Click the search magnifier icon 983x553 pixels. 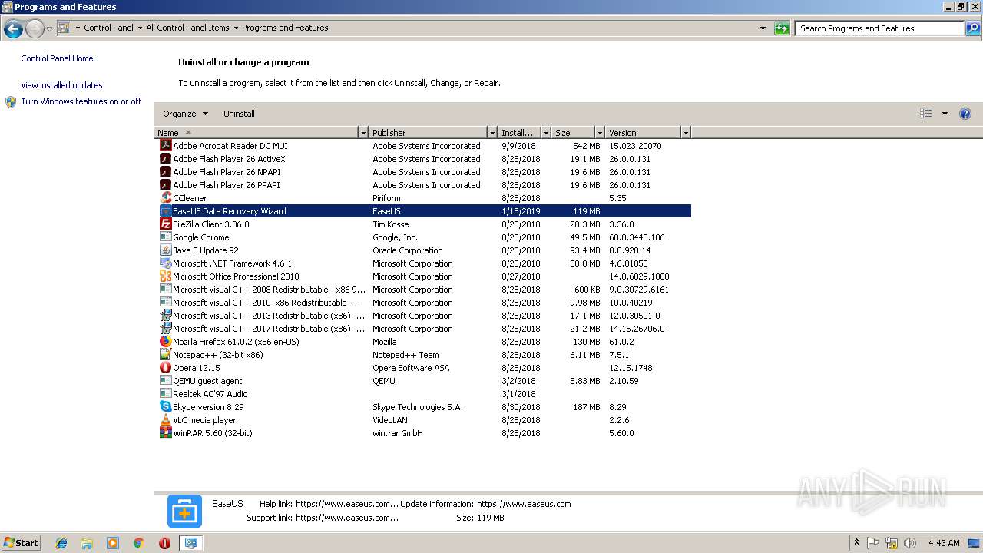[973, 28]
